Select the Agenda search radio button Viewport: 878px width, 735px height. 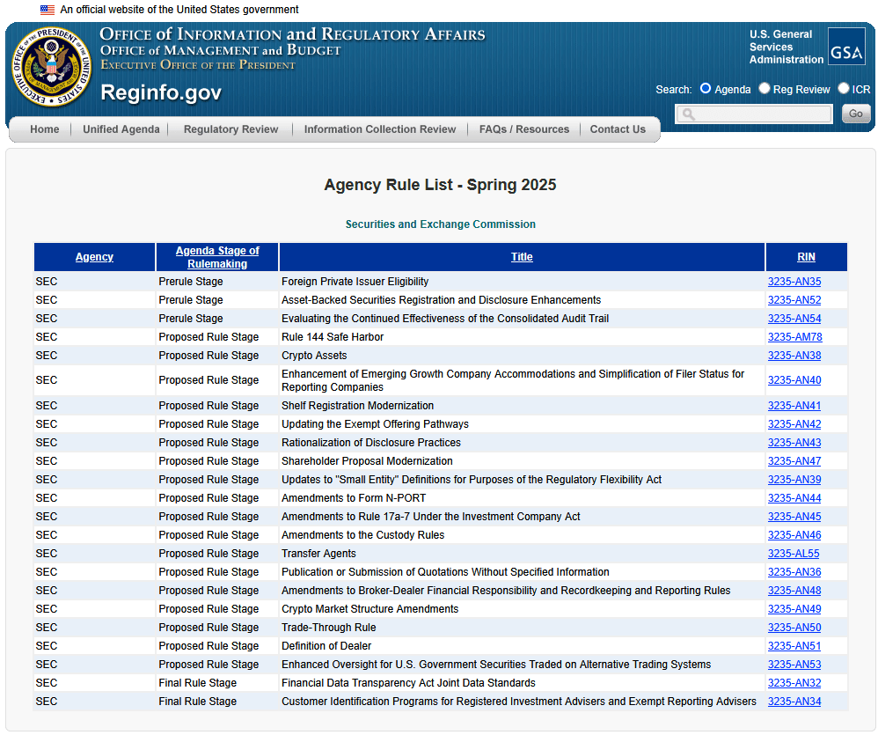pyautogui.click(x=706, y=89)
